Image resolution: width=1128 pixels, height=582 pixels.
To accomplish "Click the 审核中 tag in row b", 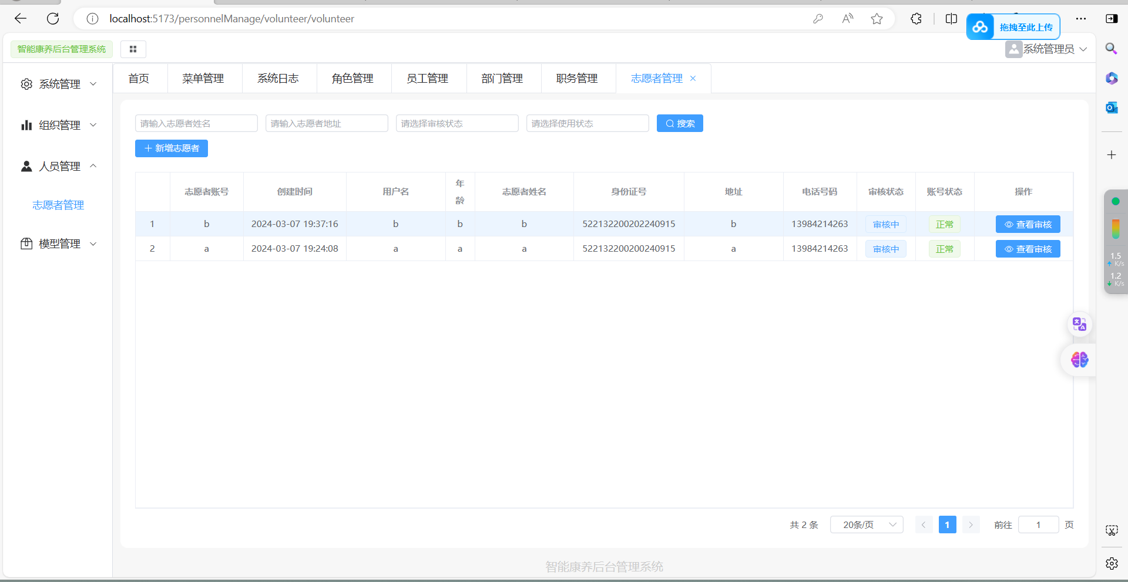I will (x=886, y=224).
